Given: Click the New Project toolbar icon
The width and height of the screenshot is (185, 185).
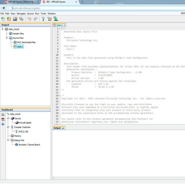Looking at the screenshot, I should point(9,19).
